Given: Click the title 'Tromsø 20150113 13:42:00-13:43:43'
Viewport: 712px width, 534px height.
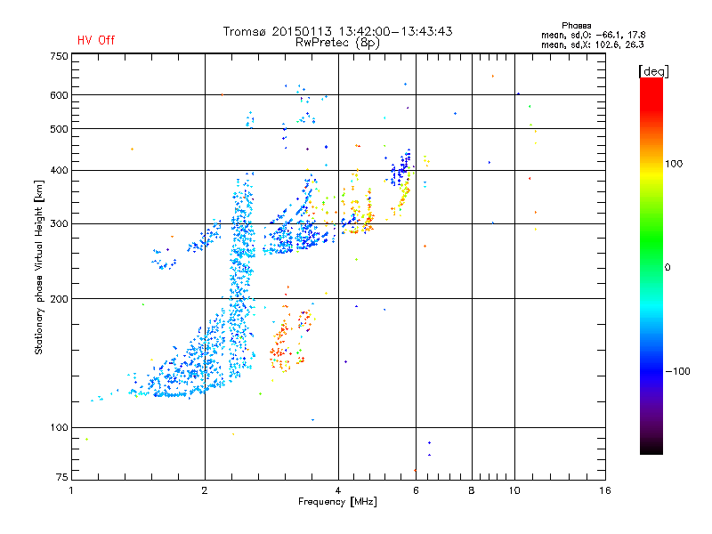Looking at the screenshot, I should click(337, 31).
